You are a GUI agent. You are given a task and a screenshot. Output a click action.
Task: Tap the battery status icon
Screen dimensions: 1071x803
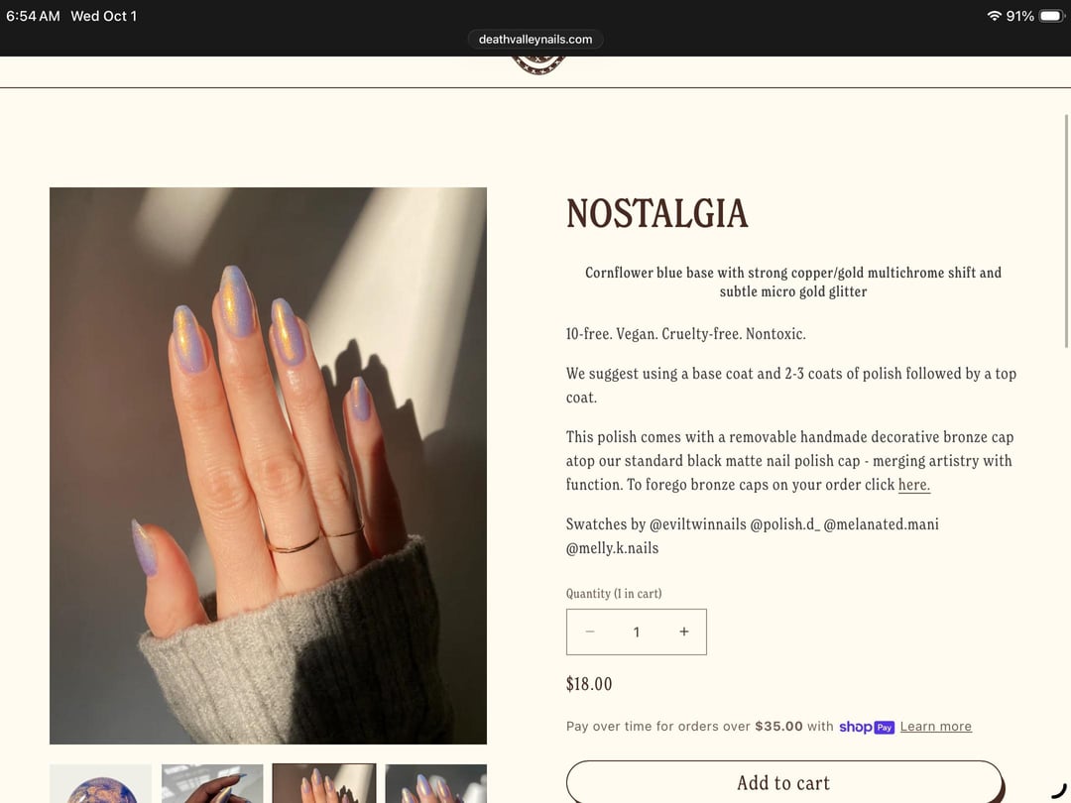[x=1051, y=16]
